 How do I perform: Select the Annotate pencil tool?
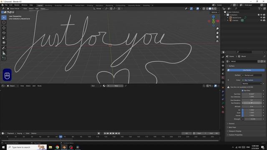click(x=4, y=48)
